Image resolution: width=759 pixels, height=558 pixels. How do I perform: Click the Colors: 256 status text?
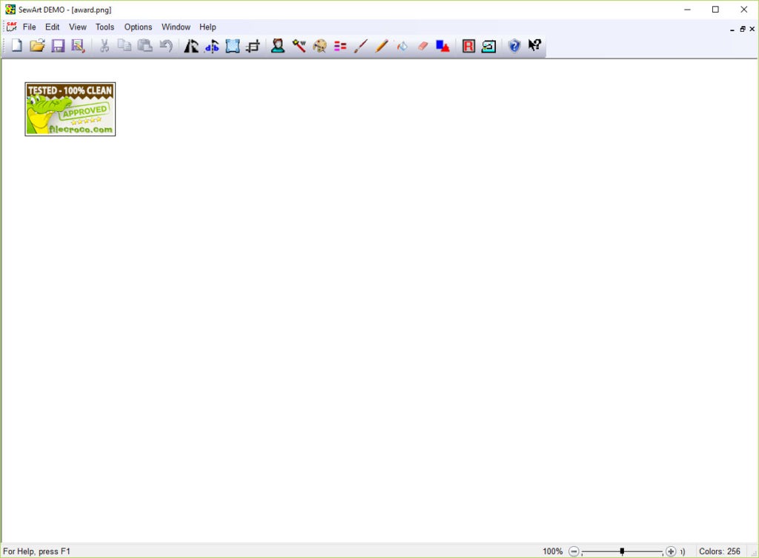719,551
